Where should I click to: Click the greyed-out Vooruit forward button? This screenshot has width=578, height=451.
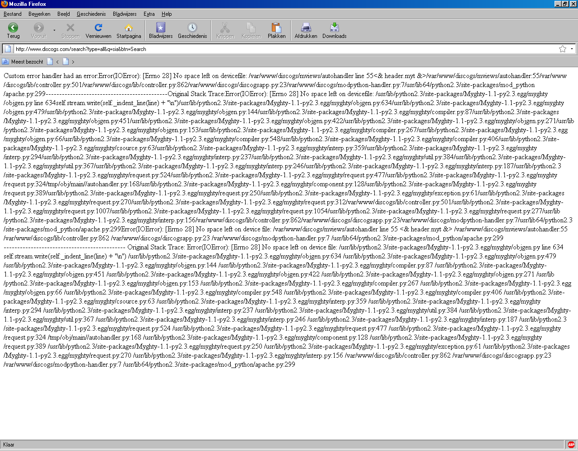click(39, 31)
